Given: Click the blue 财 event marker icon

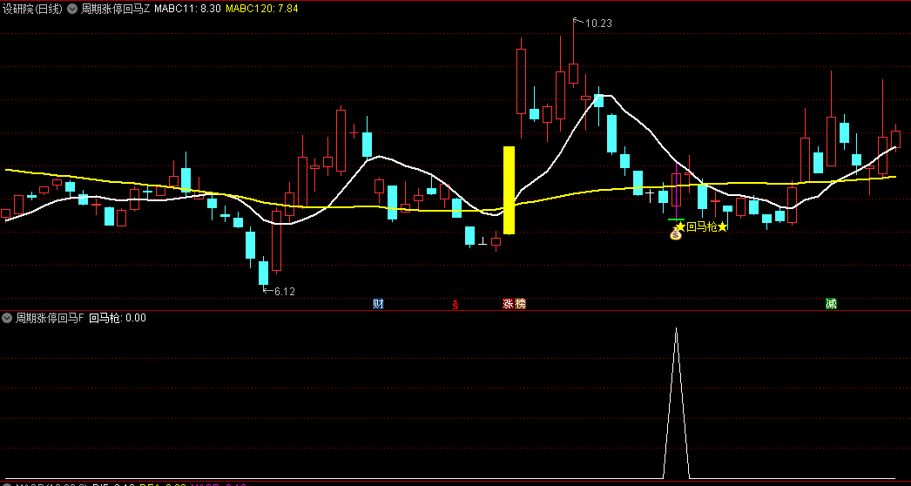Looking at the screenshot, I should point(378,303).
